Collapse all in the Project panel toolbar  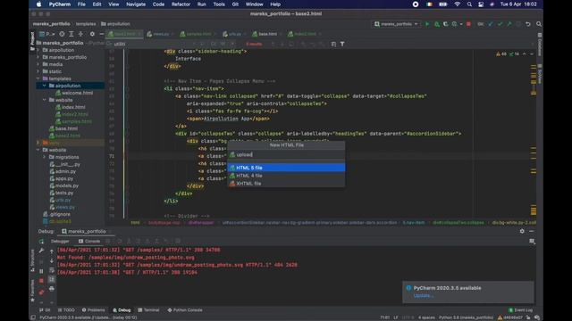(x=80, y=34)
